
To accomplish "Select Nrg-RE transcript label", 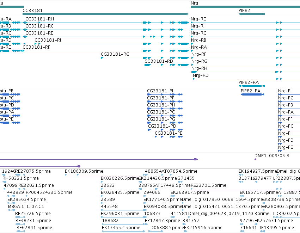I will point(198,19).
